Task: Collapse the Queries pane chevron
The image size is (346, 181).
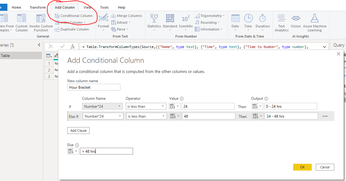Action: click(x=39, y=45)
